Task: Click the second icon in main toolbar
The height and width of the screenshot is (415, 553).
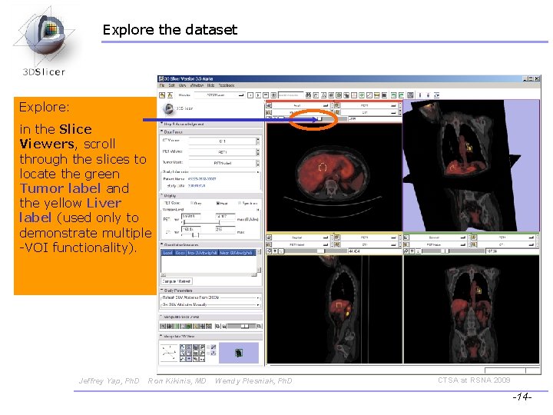Action: (x=170, y=95)
